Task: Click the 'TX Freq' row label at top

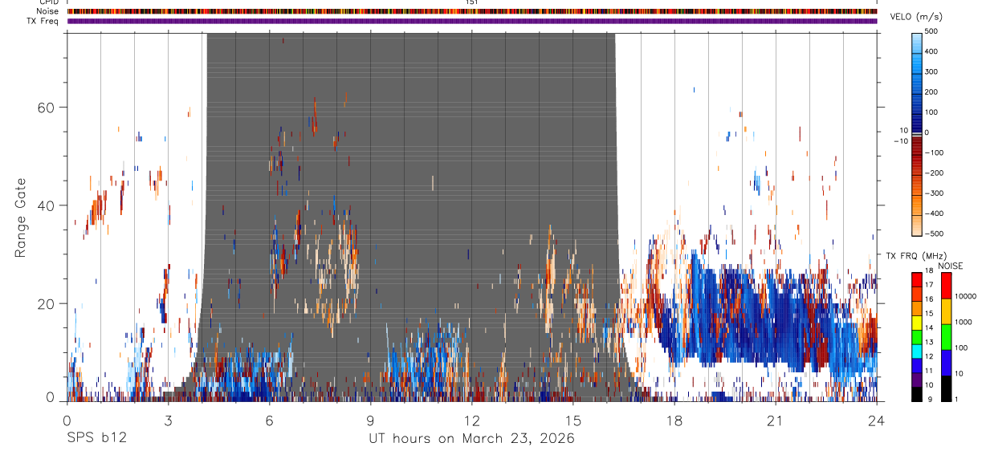Action: click(43, 21)
